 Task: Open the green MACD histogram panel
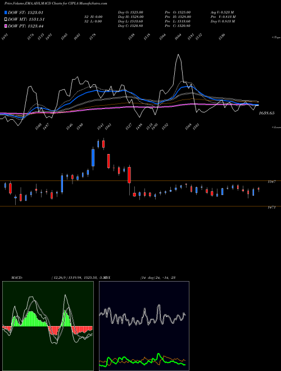click(x=48, y=326)
